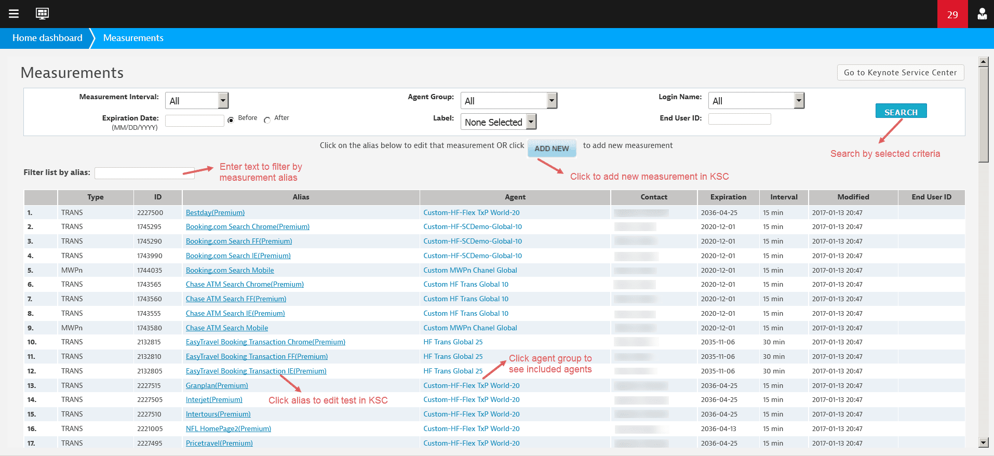Screen dimensions: 994x456
Task: Open the Granplan(Premium) alias link
Action: tap(217, 385)
